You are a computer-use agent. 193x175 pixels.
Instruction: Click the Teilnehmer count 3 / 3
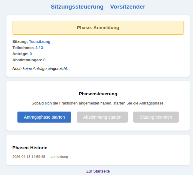click(39, 48)
